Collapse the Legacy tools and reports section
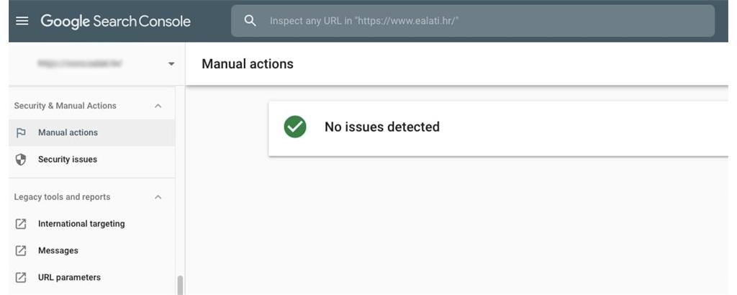The image size is (737, 295). click(158, 197)
